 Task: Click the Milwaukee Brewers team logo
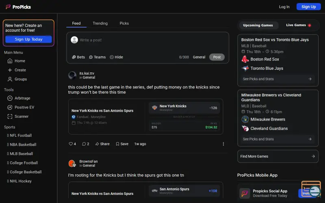tap(245, 119)
